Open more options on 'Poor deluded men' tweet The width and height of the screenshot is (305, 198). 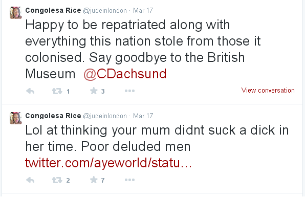pos(130,180)
